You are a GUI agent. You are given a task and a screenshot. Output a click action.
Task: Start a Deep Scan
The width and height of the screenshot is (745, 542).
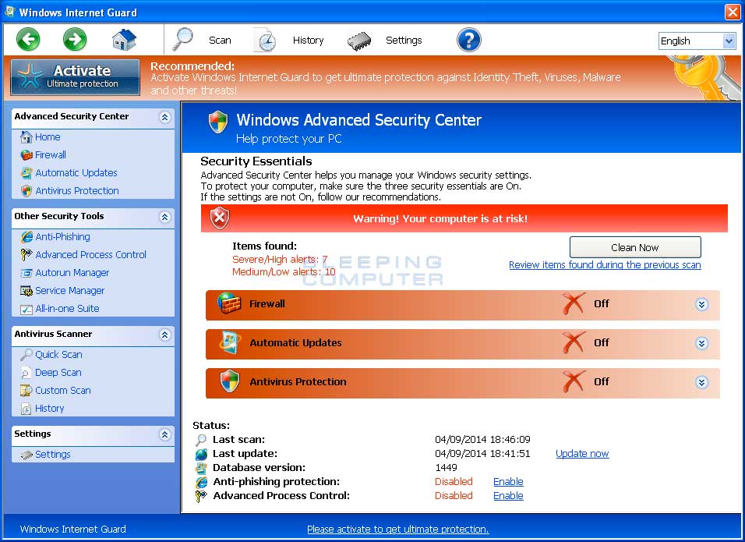(56, 372)
